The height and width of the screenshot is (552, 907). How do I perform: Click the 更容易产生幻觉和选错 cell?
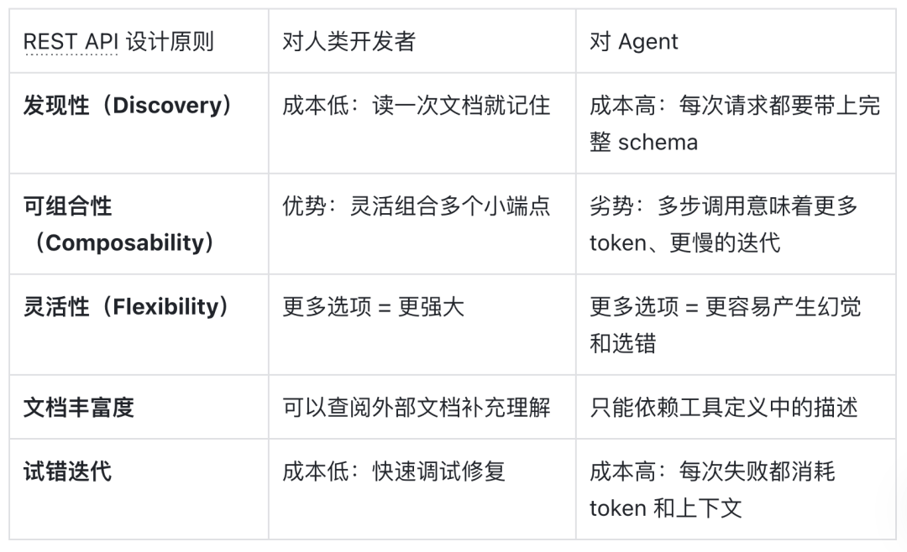pyautogui.click(x=725, y=325)
